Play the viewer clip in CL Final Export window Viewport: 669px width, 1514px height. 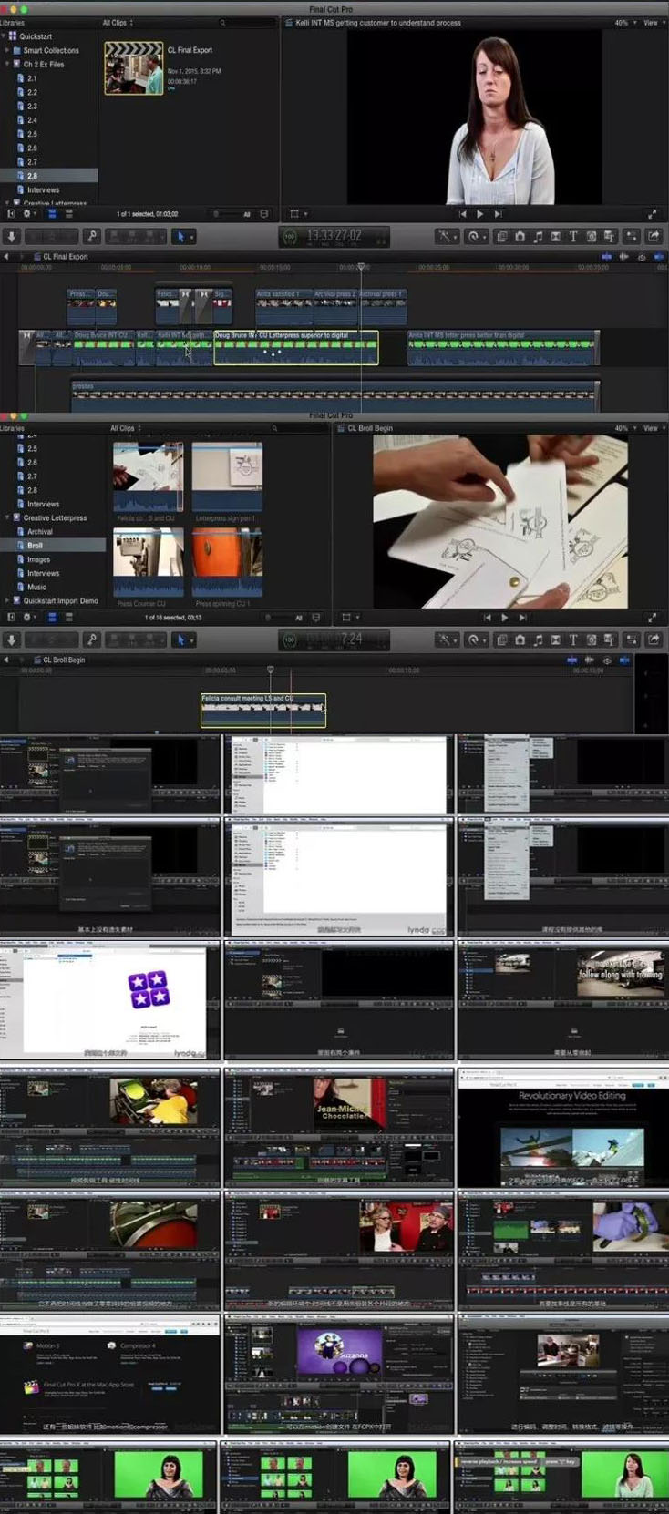479,214
